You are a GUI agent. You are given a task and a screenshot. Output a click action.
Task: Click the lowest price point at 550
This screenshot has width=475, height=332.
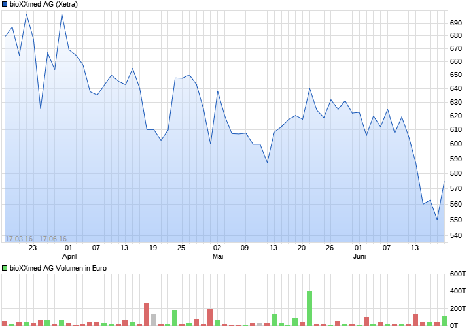pyautogui.click(x=437, y=220)
